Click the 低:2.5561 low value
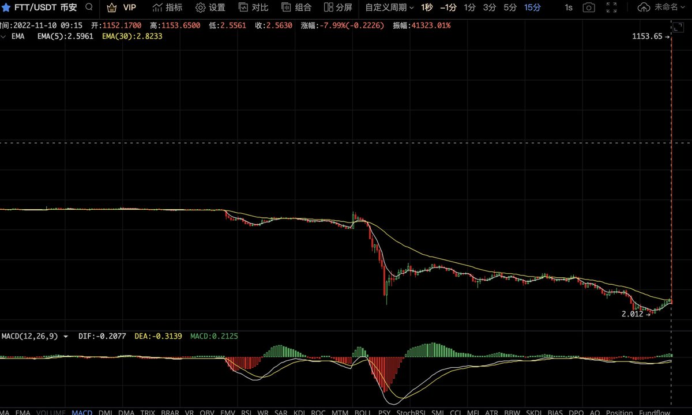692x415 pixels. tap(229, 26)
